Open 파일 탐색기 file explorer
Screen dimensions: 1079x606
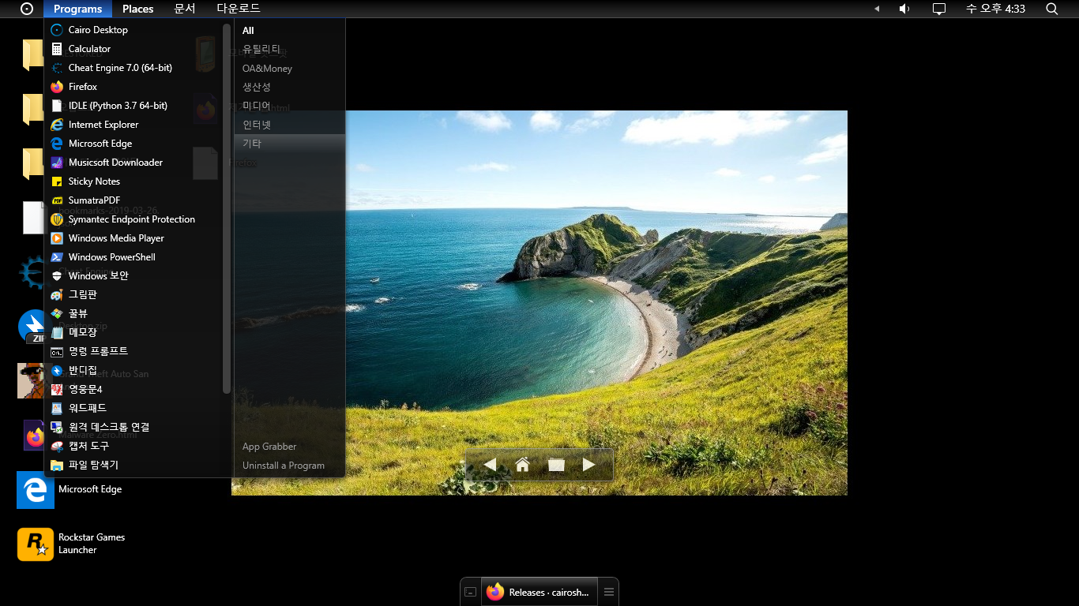(134, 465)
